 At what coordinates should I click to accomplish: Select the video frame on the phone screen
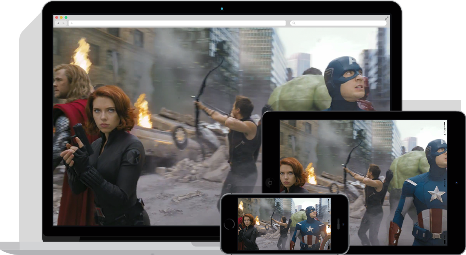click(284, 224)
